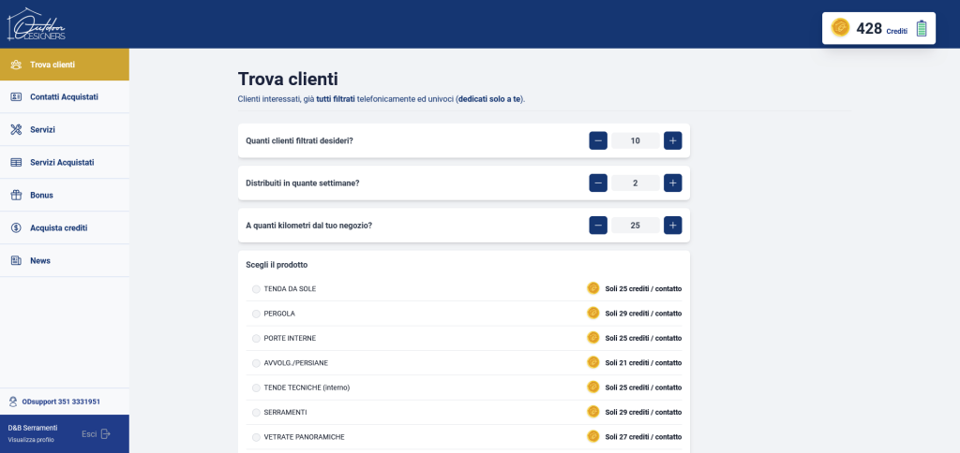Go to Acquista crediti
This screenshot has height=453, width=960.
65,227
